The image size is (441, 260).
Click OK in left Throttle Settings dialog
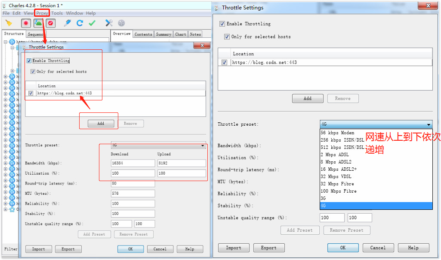pos(130,249)
